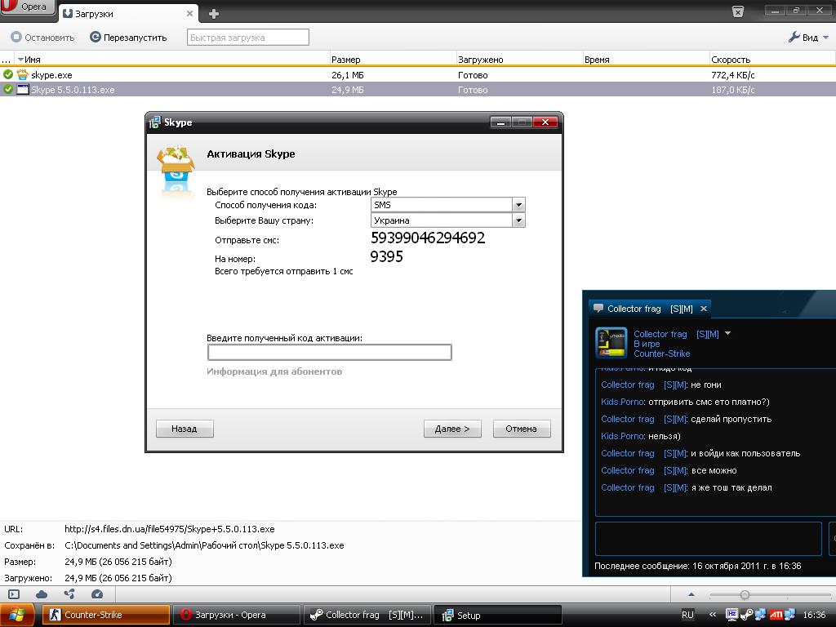Viewport: 836px width, 627px height.
Task: Click the RU language indicator
Action: coord(687,615)
